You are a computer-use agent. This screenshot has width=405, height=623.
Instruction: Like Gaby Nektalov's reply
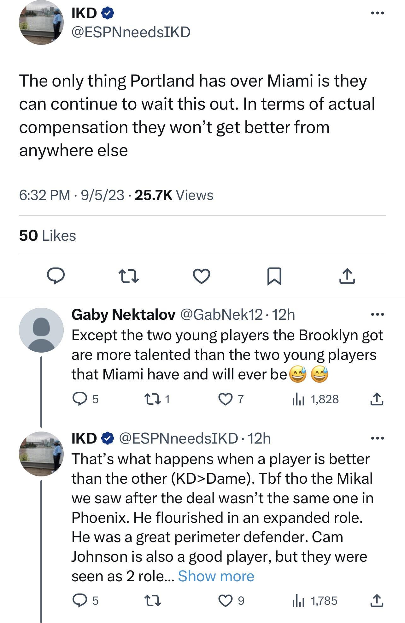(225, 399)
